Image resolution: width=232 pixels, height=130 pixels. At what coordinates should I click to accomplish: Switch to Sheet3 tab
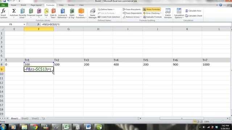pyautogui.click(x=35, y=118)
